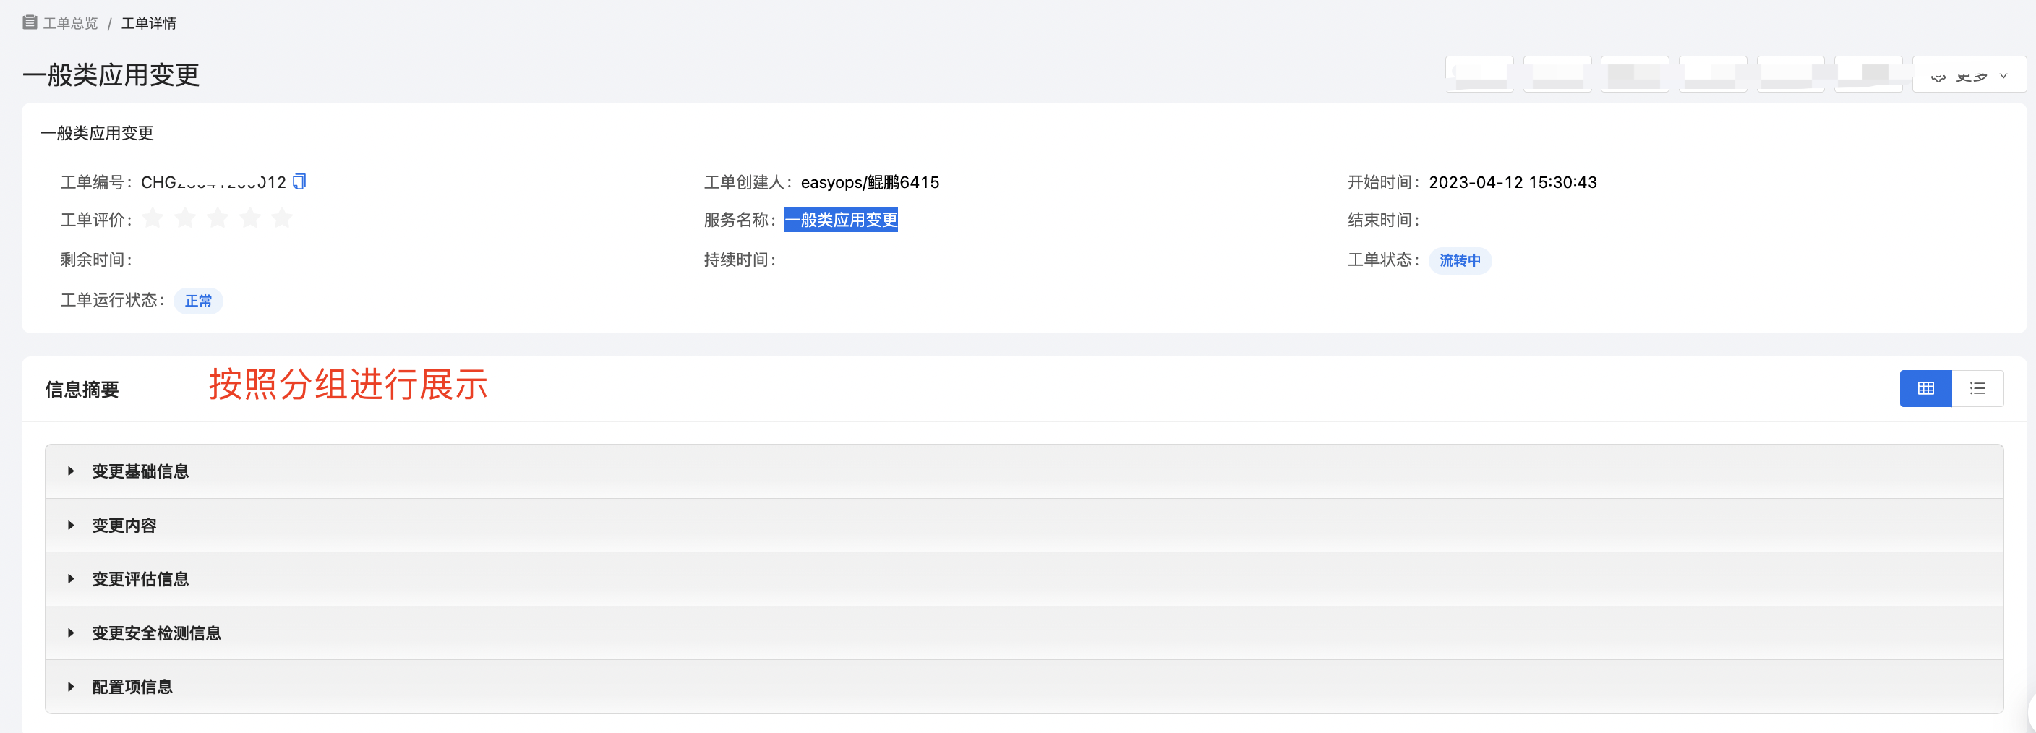Viewport: 2036px width, 733px height.
Task: Click the 正常 running status tag
Action: click(198, 301)
